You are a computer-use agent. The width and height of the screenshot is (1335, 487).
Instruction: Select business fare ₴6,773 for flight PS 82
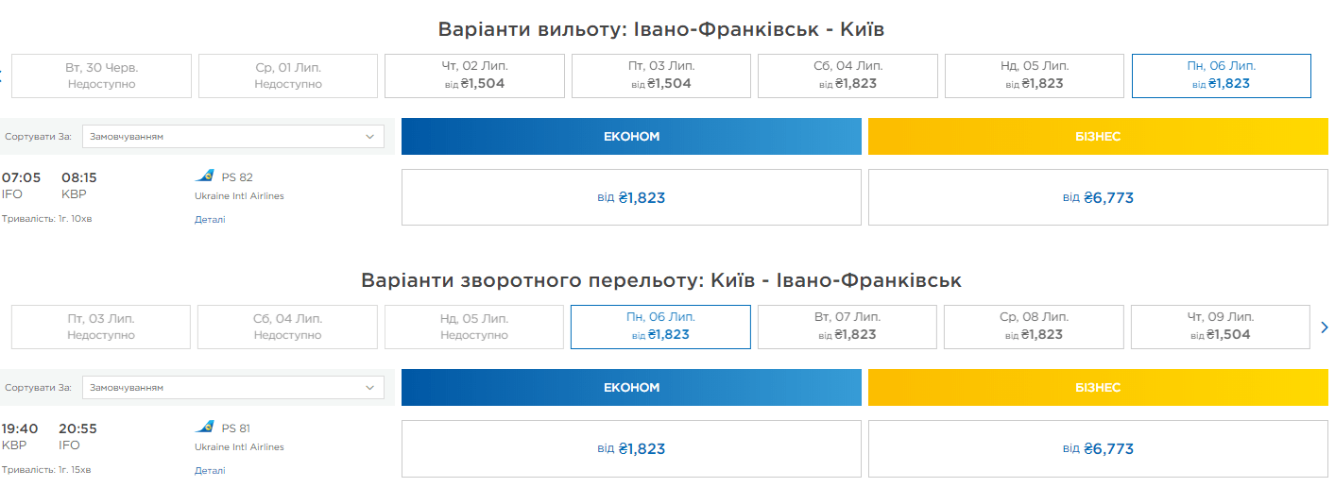1098,197
